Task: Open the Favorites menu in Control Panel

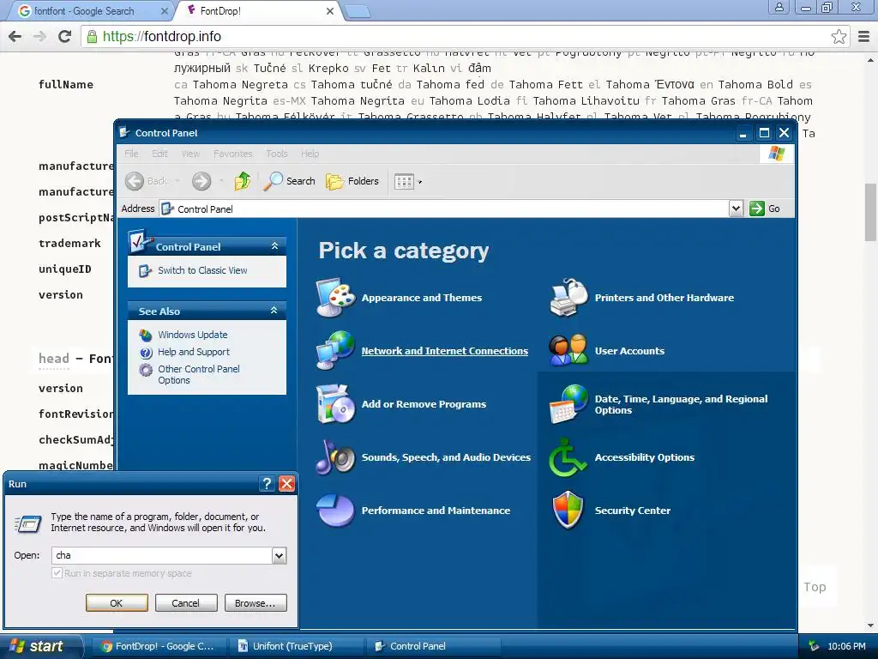Action: coord(233,154)
